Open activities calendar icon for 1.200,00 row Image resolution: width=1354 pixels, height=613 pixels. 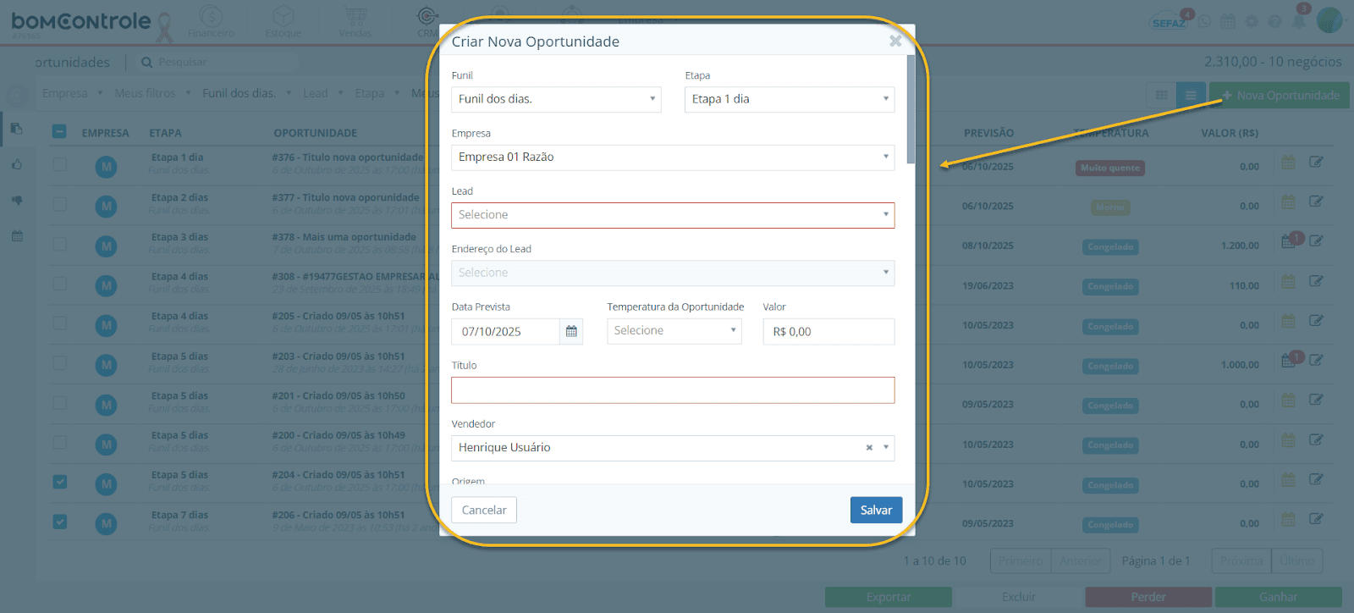point(1288,241)
